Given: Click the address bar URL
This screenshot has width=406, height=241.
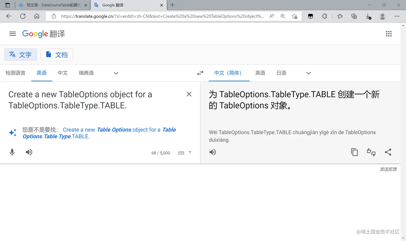Looking at the screenshot, I should [162, 16].
